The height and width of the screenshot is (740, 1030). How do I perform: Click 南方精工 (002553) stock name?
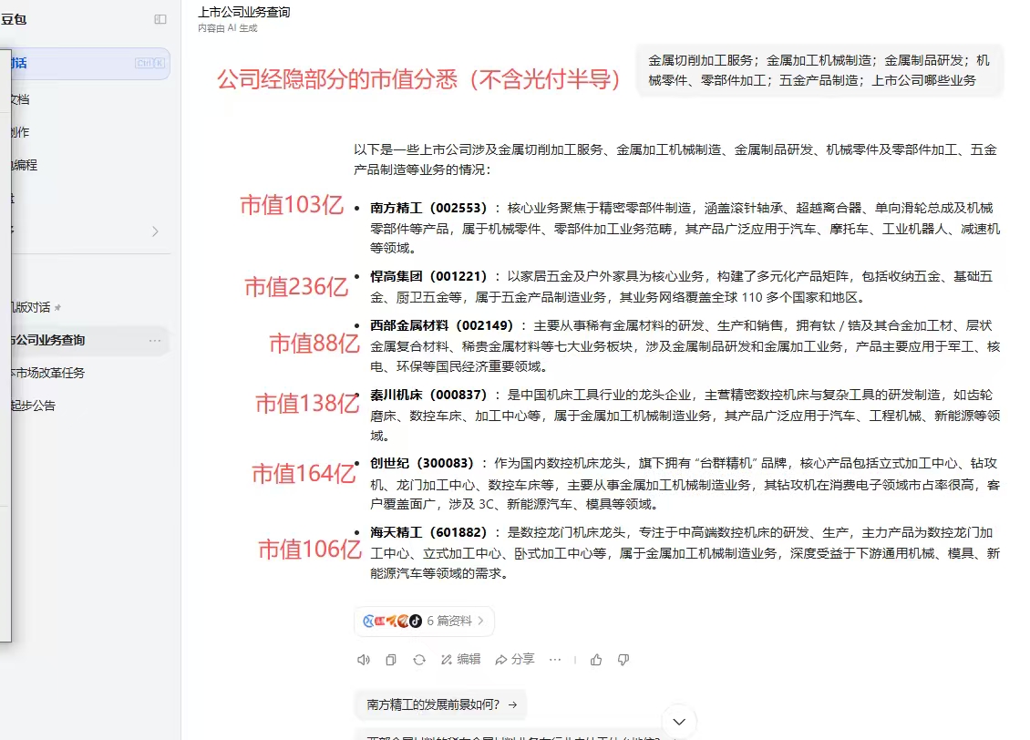428,208
